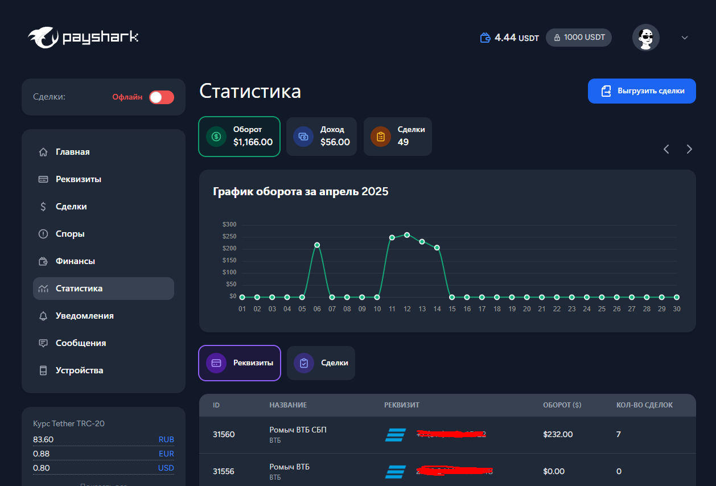Open Главная via the house icon
The height and width of the screenshot is (486, 716).
coord(43,152)
